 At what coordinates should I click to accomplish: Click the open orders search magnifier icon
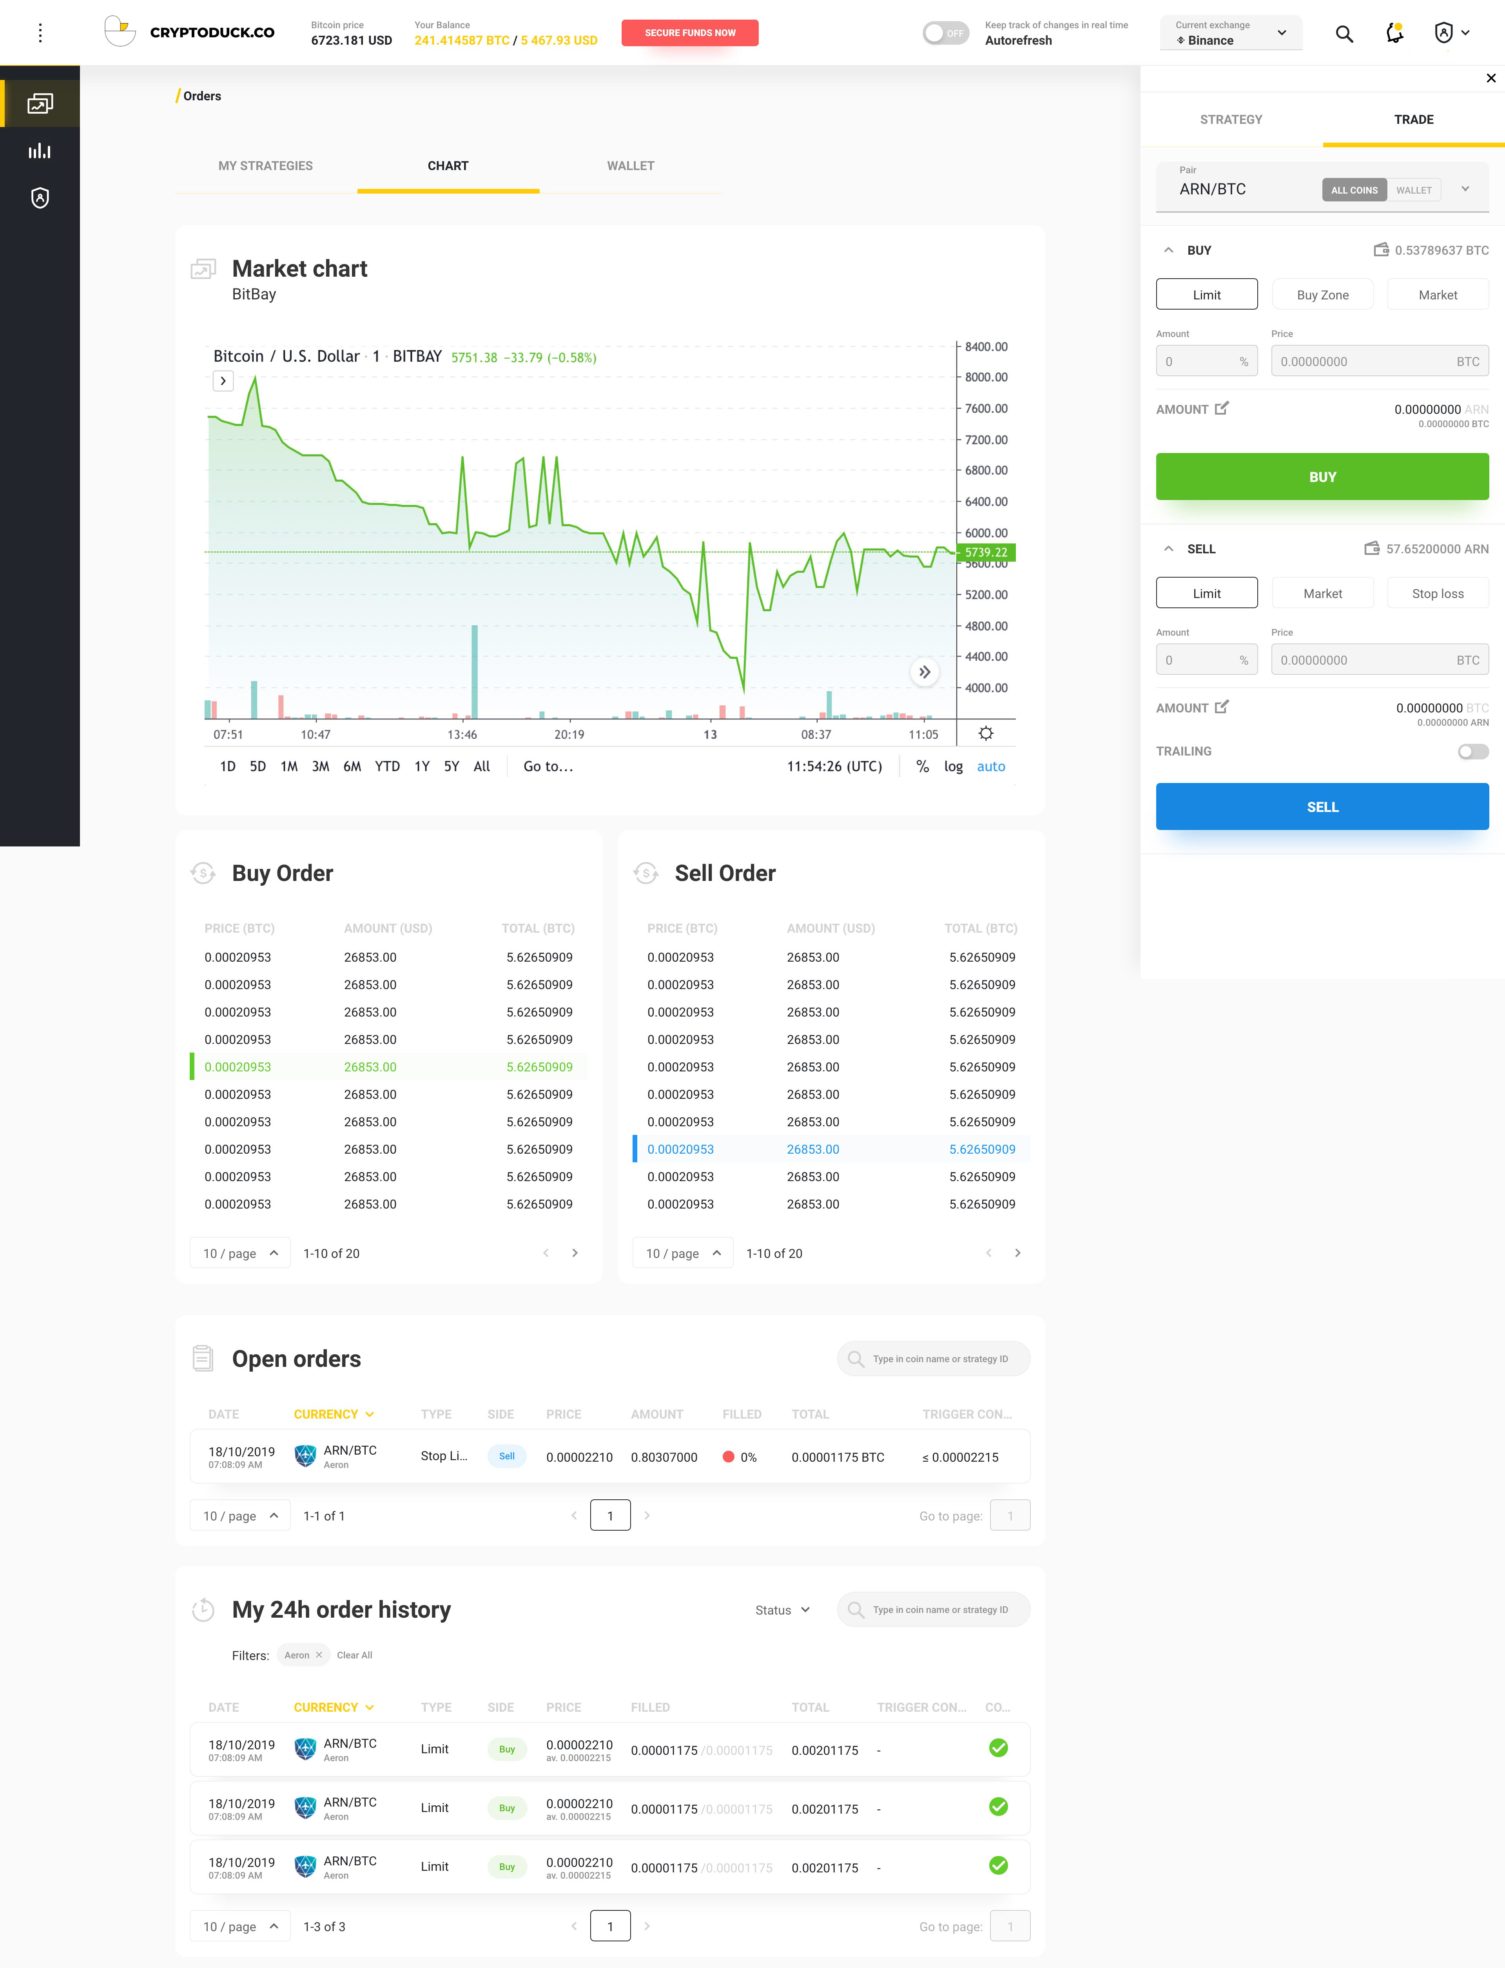856,1359
